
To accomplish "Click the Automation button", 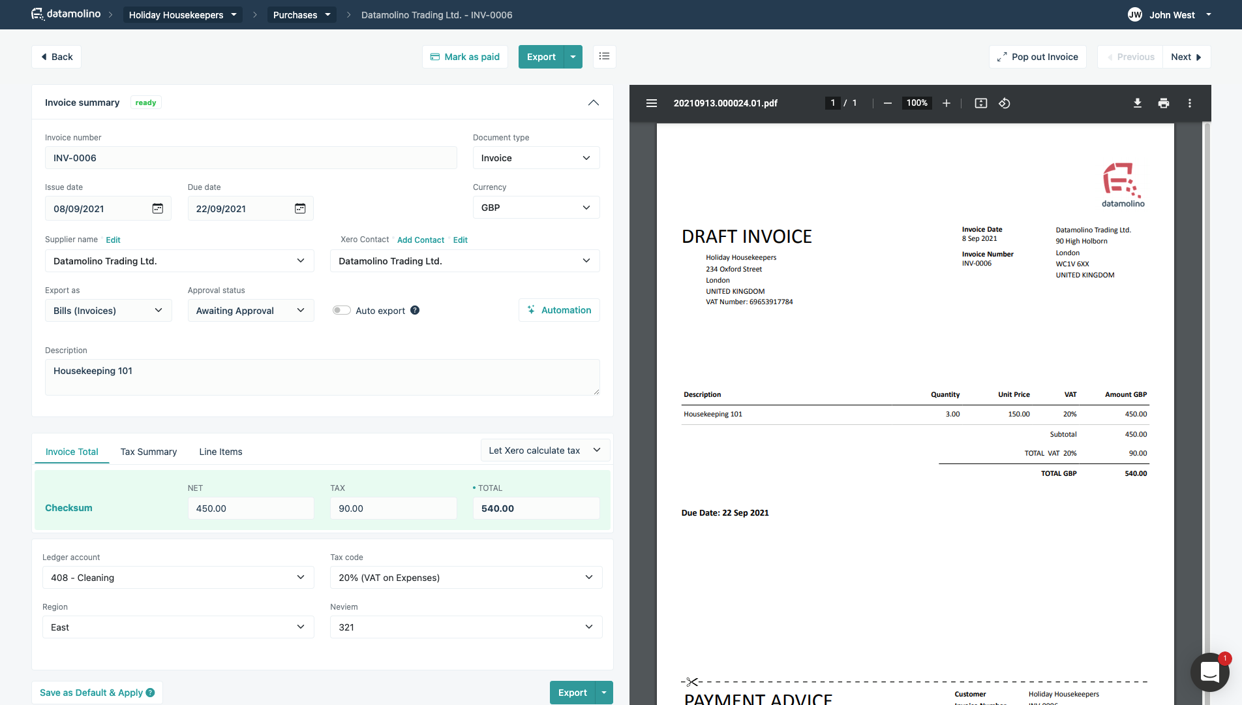I will 559,310.
